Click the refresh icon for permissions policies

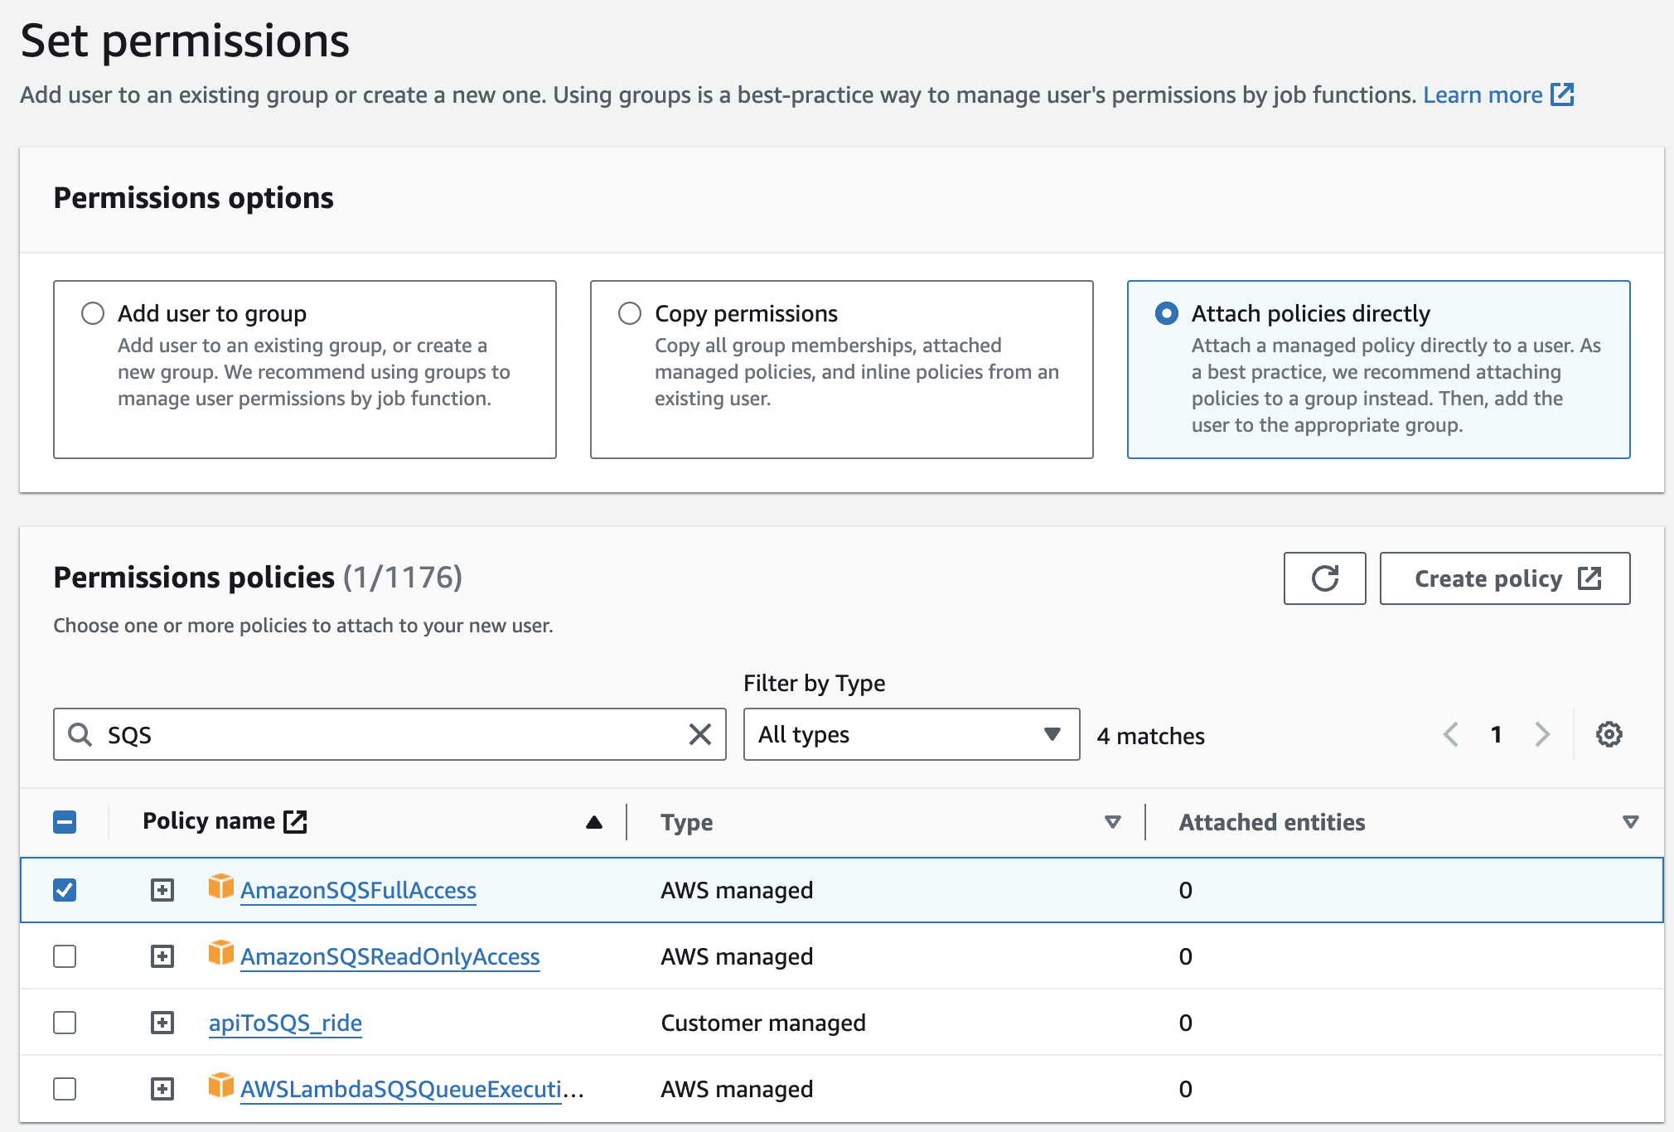click(x=1325, y=578)
